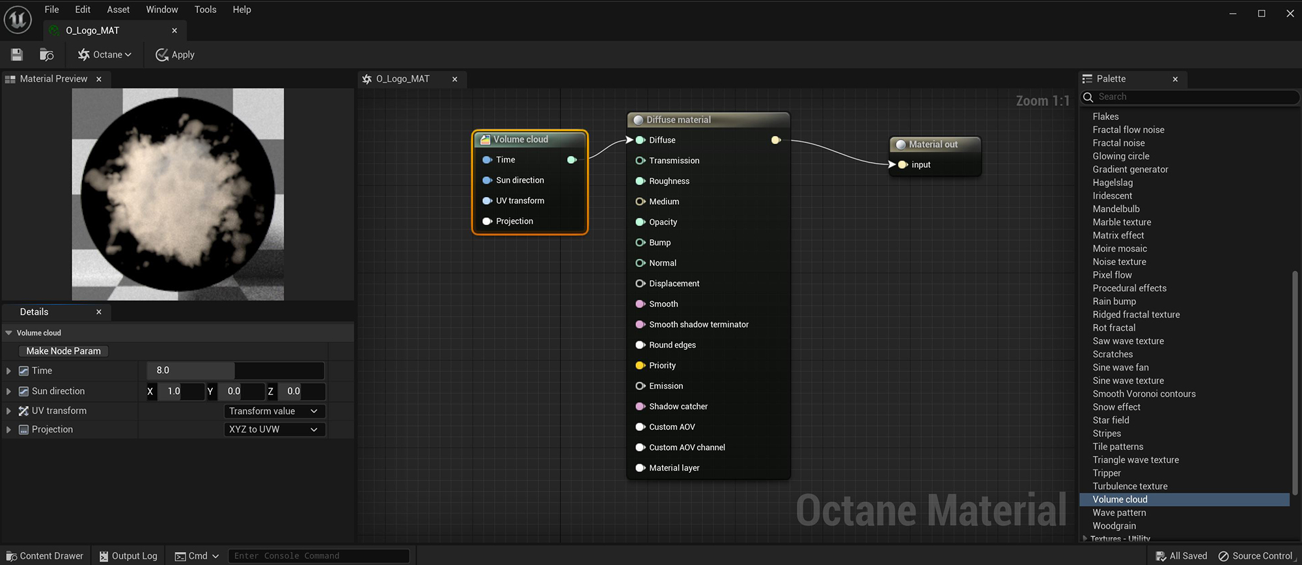Click the Material out input pin
This screenshot has height=565, width=1302.
[903, 165]
